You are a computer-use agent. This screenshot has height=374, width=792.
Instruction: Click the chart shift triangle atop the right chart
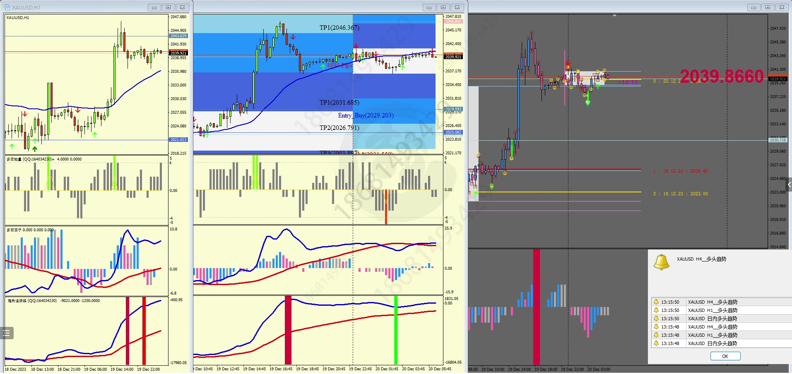[615, 16]
